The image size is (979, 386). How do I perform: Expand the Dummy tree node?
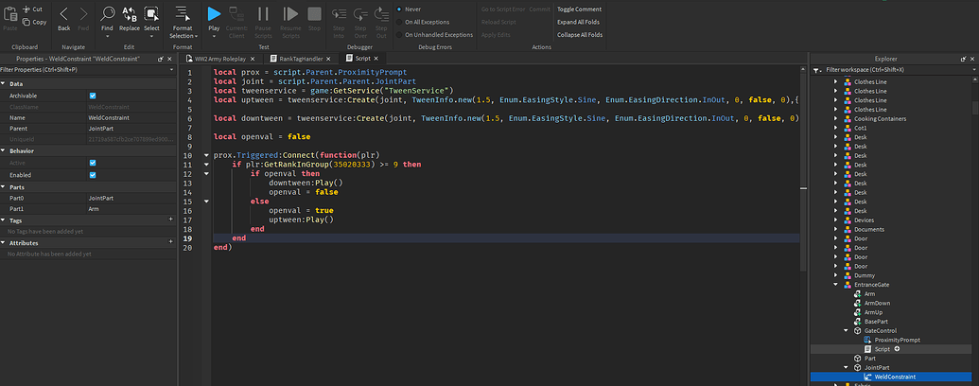coord(836,275)
